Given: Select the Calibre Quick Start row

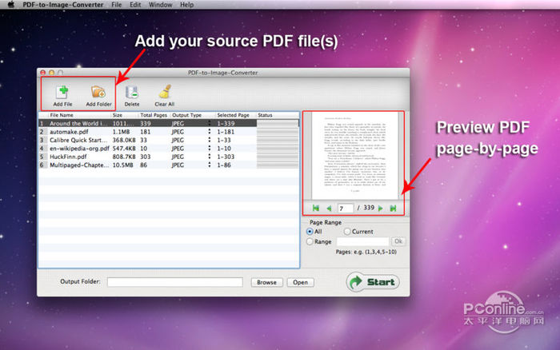Looking at the screenshot, I should tap(169, 140).
